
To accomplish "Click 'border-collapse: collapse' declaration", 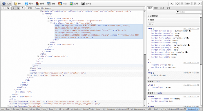I will click(x=166, y=99).
